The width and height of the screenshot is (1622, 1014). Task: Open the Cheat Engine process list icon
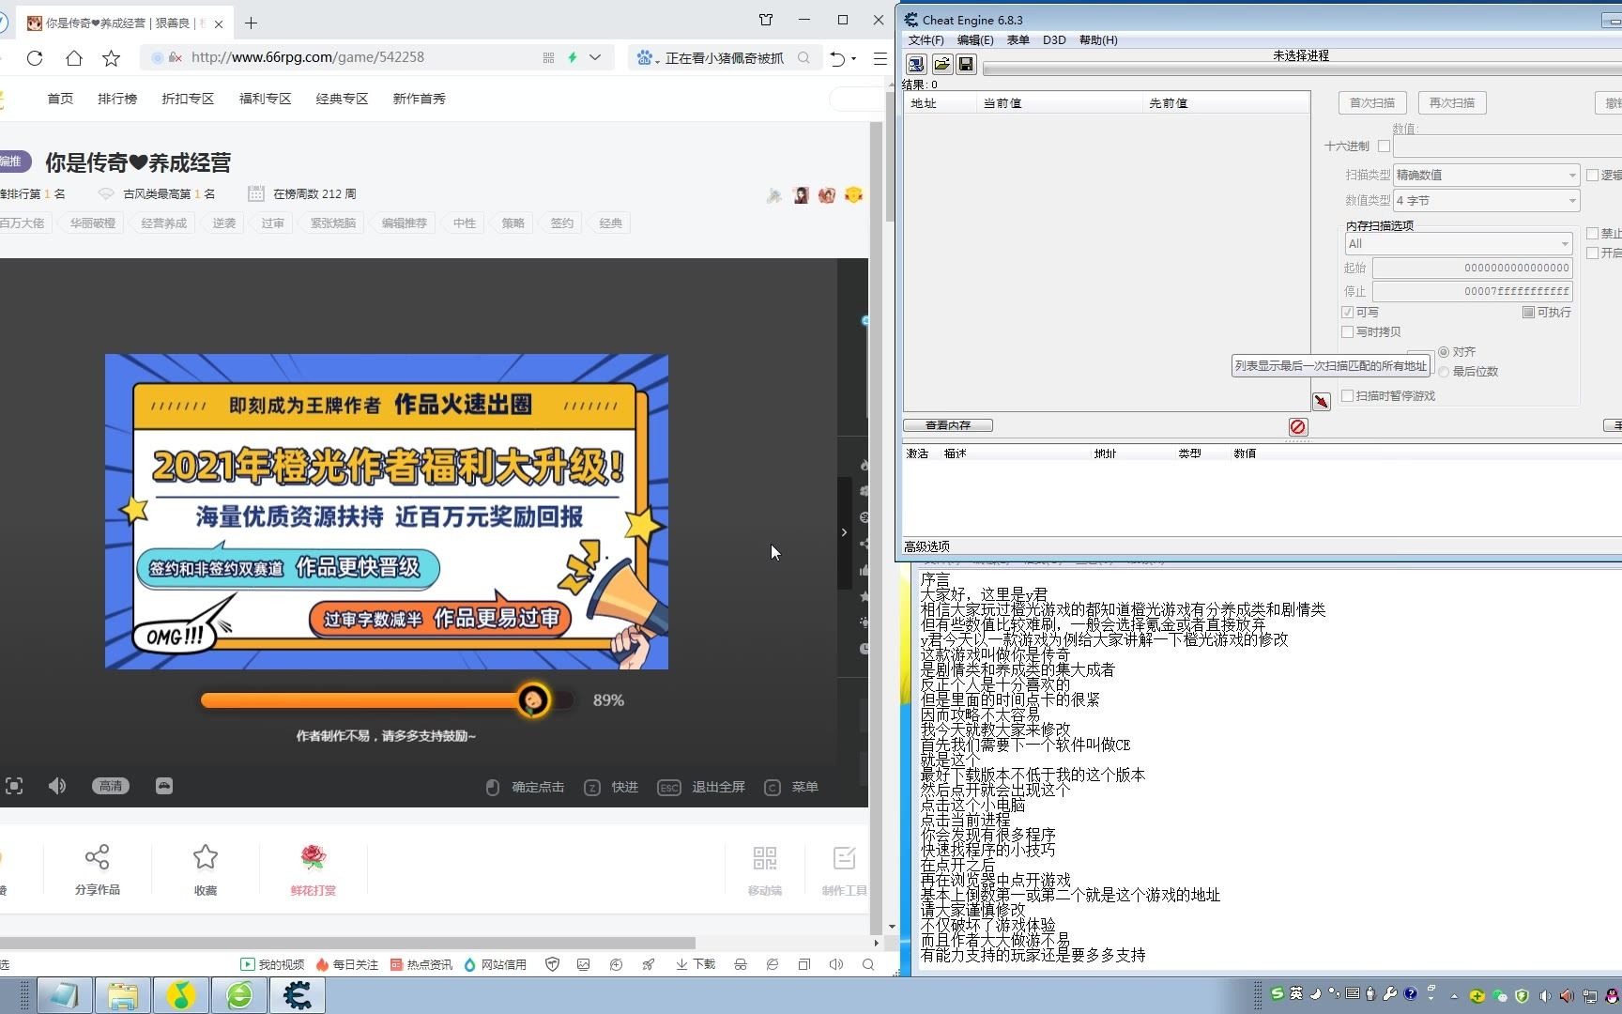click(916, 64)
